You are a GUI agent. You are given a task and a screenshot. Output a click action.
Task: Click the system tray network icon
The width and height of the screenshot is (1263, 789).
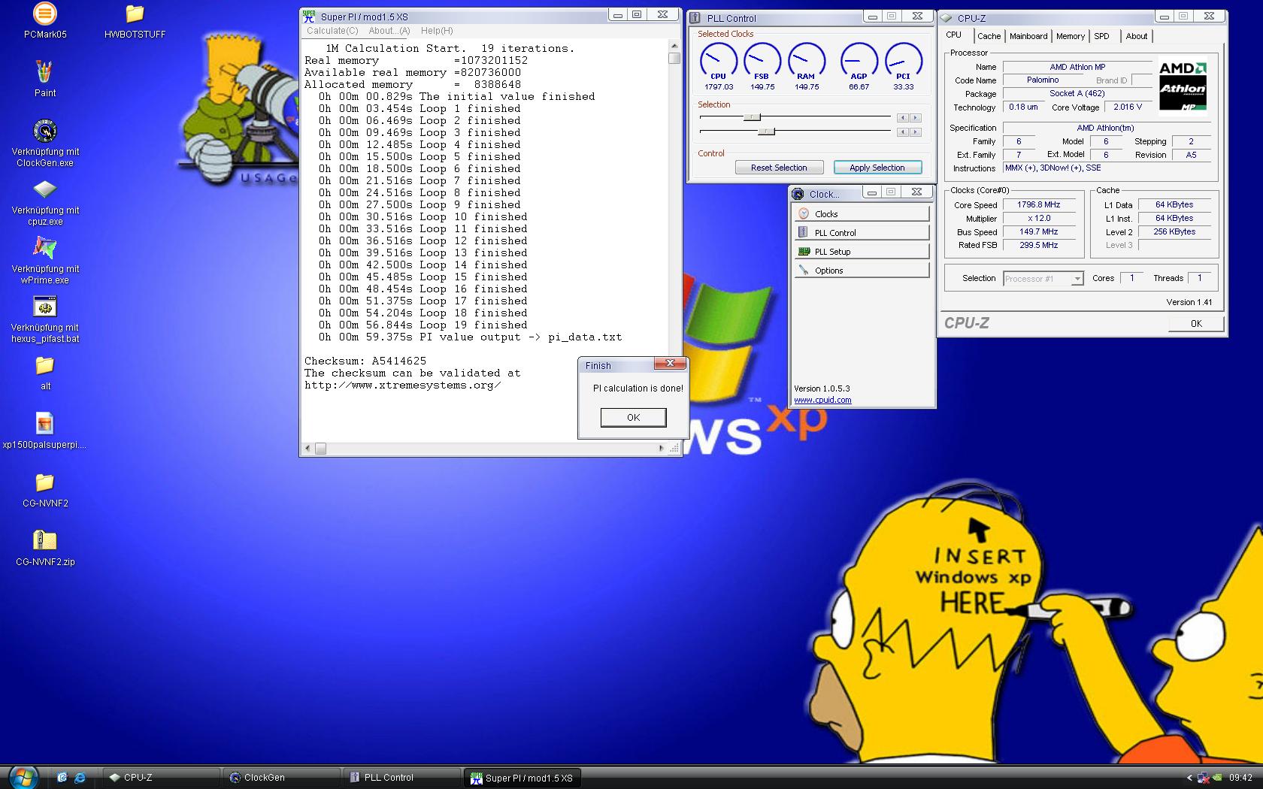coord(1203,778)
